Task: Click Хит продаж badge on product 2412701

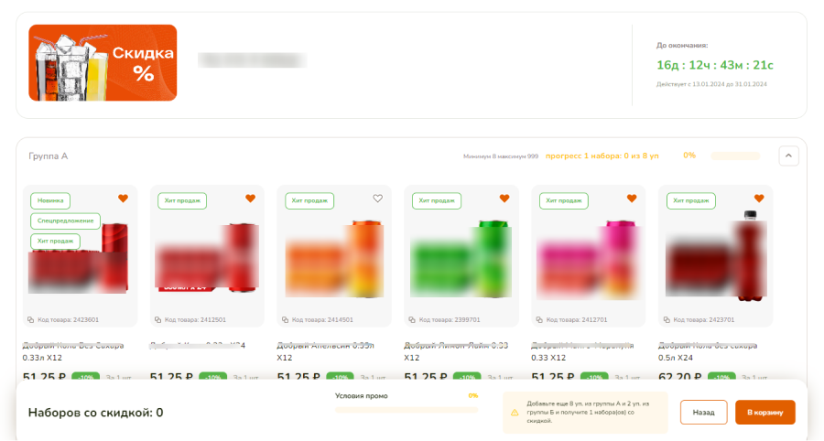Action: click(564, 200)
